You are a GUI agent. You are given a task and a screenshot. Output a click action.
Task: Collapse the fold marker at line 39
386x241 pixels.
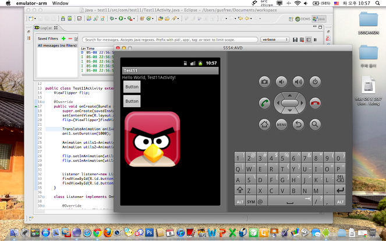pyautogui.click(x=43, y=206)
